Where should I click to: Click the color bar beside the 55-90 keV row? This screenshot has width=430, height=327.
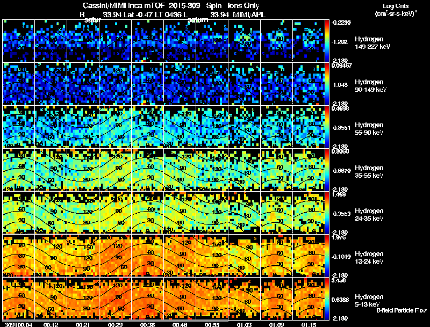click(327, 127)
